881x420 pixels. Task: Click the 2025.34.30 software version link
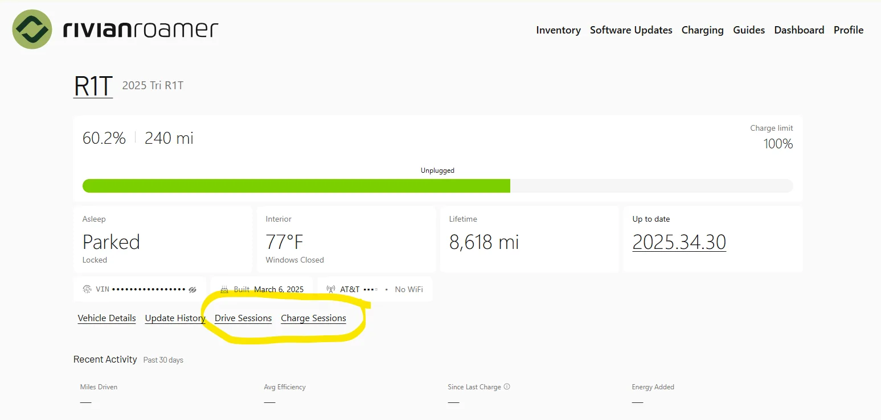[679, 242]
